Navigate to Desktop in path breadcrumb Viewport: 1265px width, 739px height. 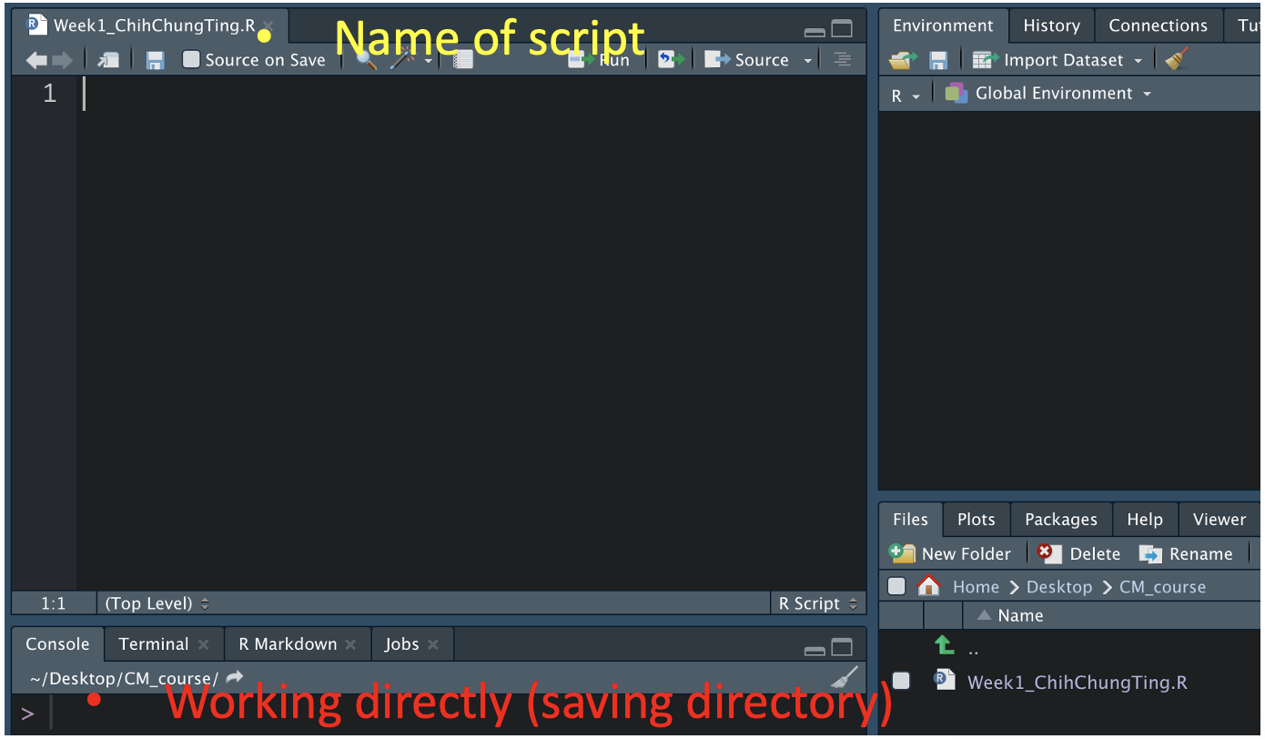[x=1059, y=587]
